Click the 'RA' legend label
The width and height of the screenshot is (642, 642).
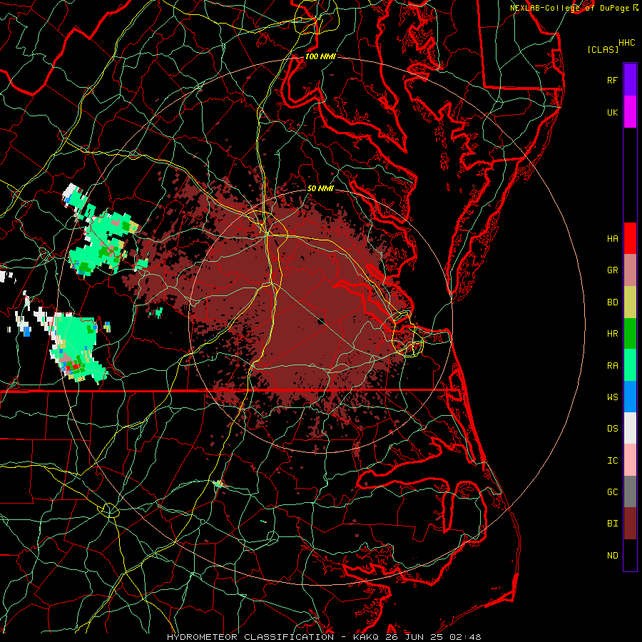tap(612, 366)
